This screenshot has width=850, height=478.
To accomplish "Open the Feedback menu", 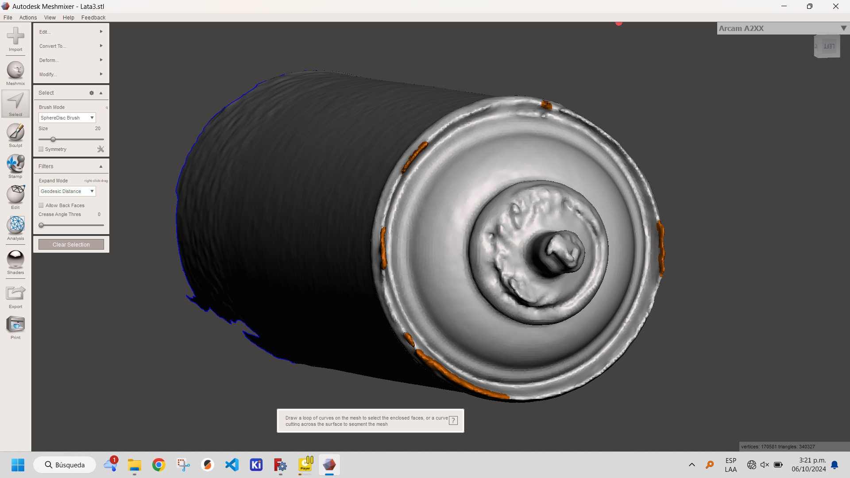I will click(93, 18).
